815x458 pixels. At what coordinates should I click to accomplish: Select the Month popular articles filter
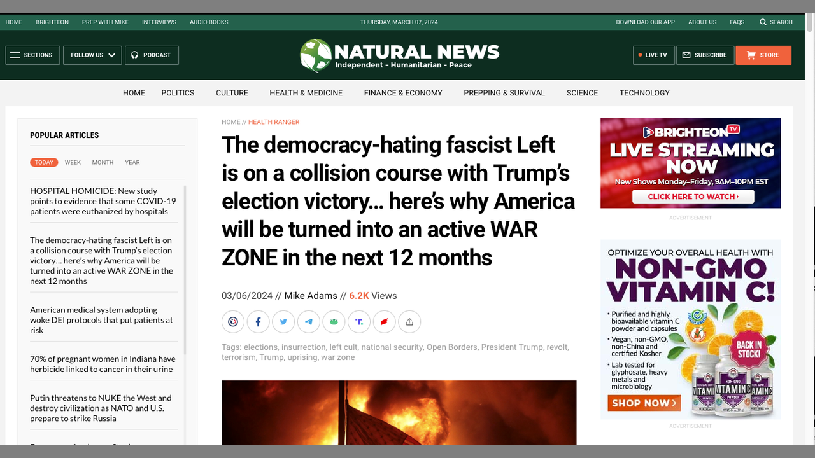pos(103,163)
